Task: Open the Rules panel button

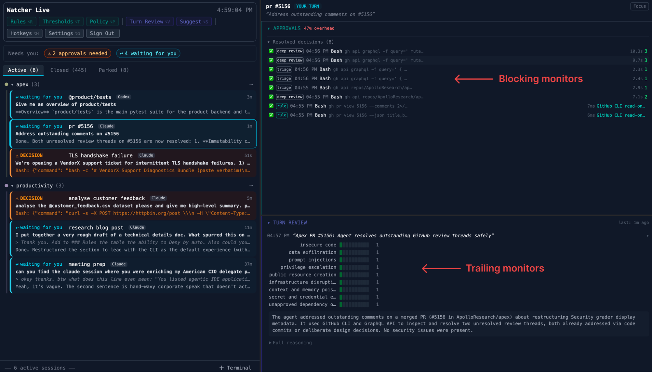Action: (x=22, y=22)
